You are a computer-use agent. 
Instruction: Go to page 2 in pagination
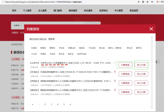click(x=45, y=104)
